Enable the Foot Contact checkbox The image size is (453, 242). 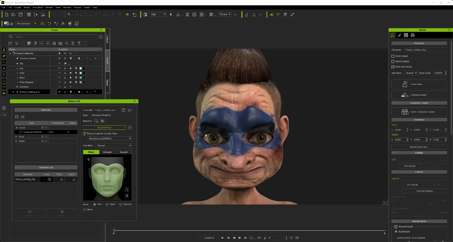[x=393, y=56]
